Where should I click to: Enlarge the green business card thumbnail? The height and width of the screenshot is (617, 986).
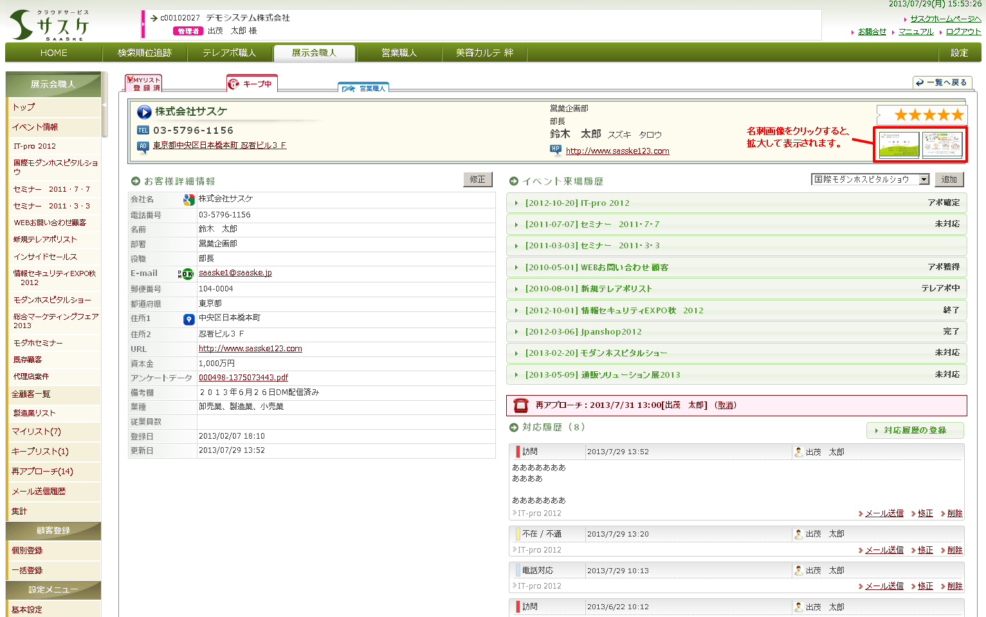point(899,145)
